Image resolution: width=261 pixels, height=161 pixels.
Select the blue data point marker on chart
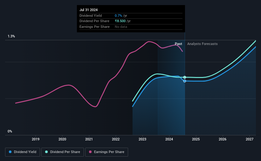(x=185, y=81)
